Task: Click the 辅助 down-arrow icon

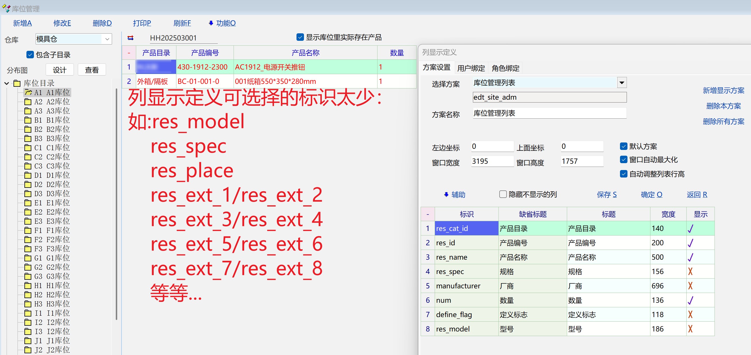Action: 446,194
